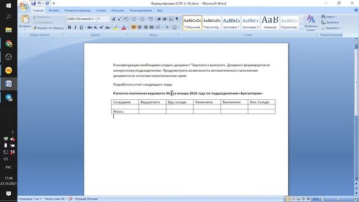Image resolution: width=359 pixels, height=202 pixels.
Task: Open Word help question mark icon
Action: 356,10
